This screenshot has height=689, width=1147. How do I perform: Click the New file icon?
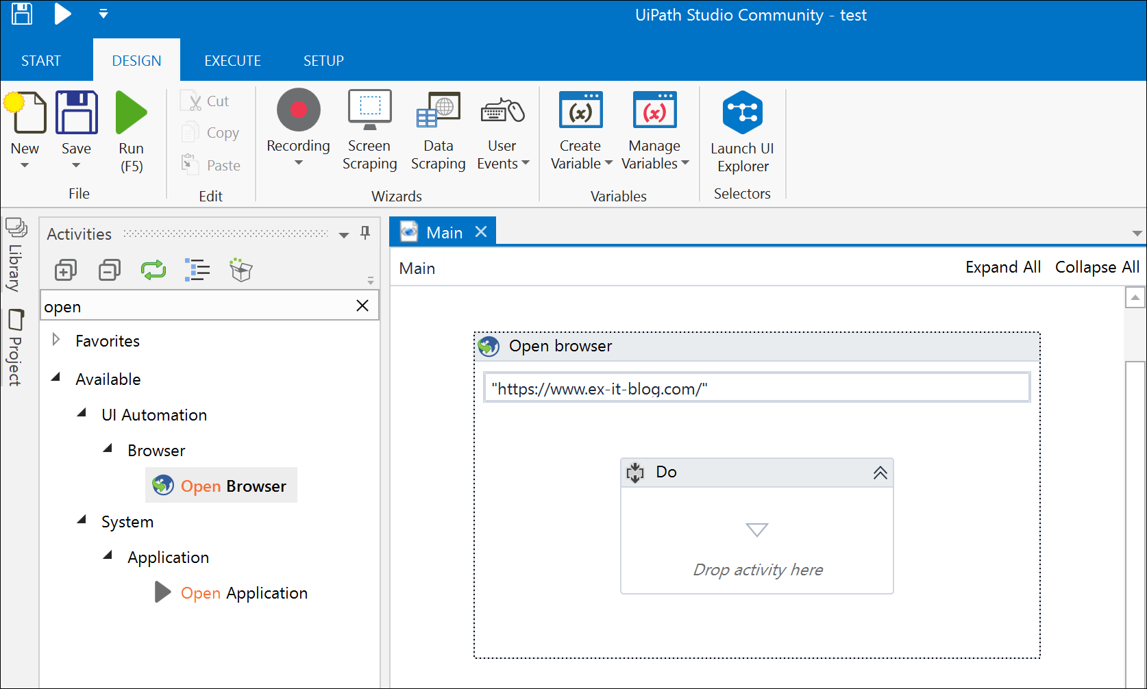point(25,112)
